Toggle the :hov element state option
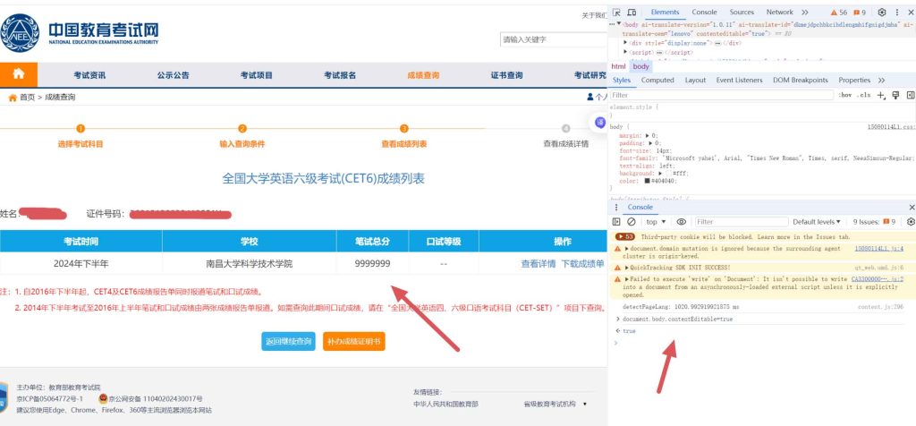 [844, 95]
